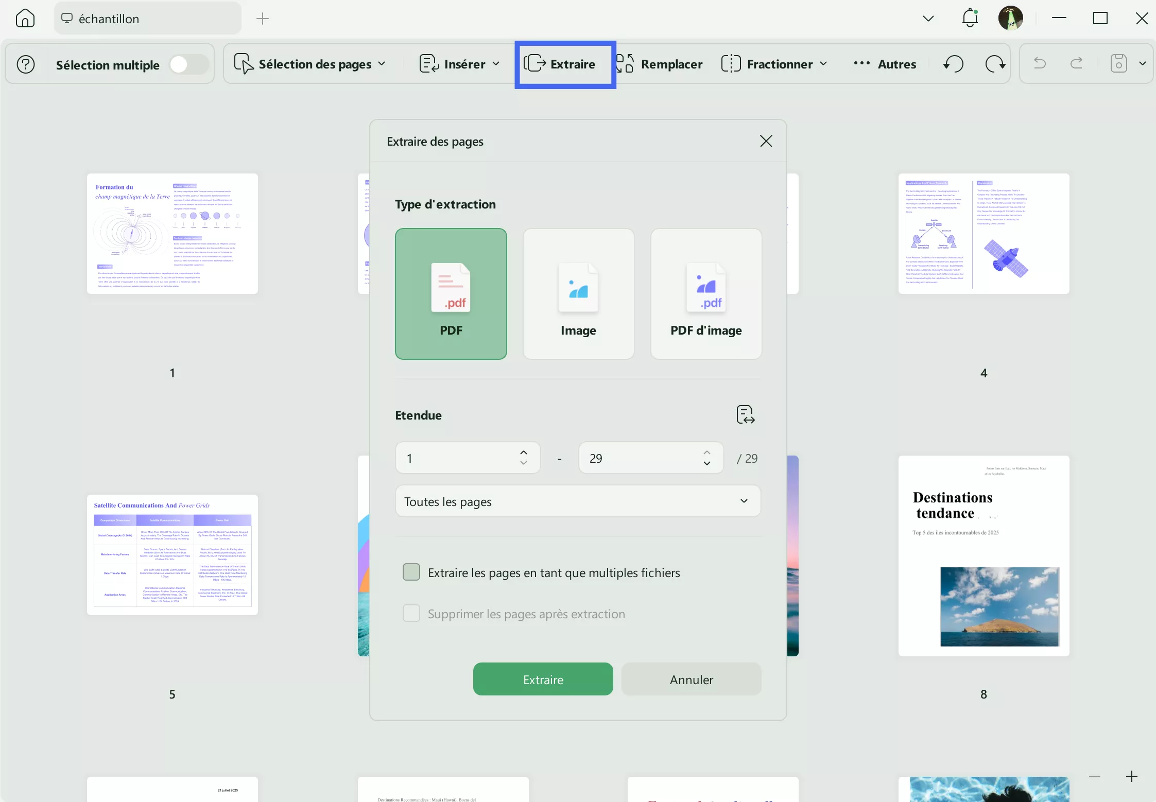1156x802 pixels.
Task: Select the Image extraction type
Action: click(578, 294)
